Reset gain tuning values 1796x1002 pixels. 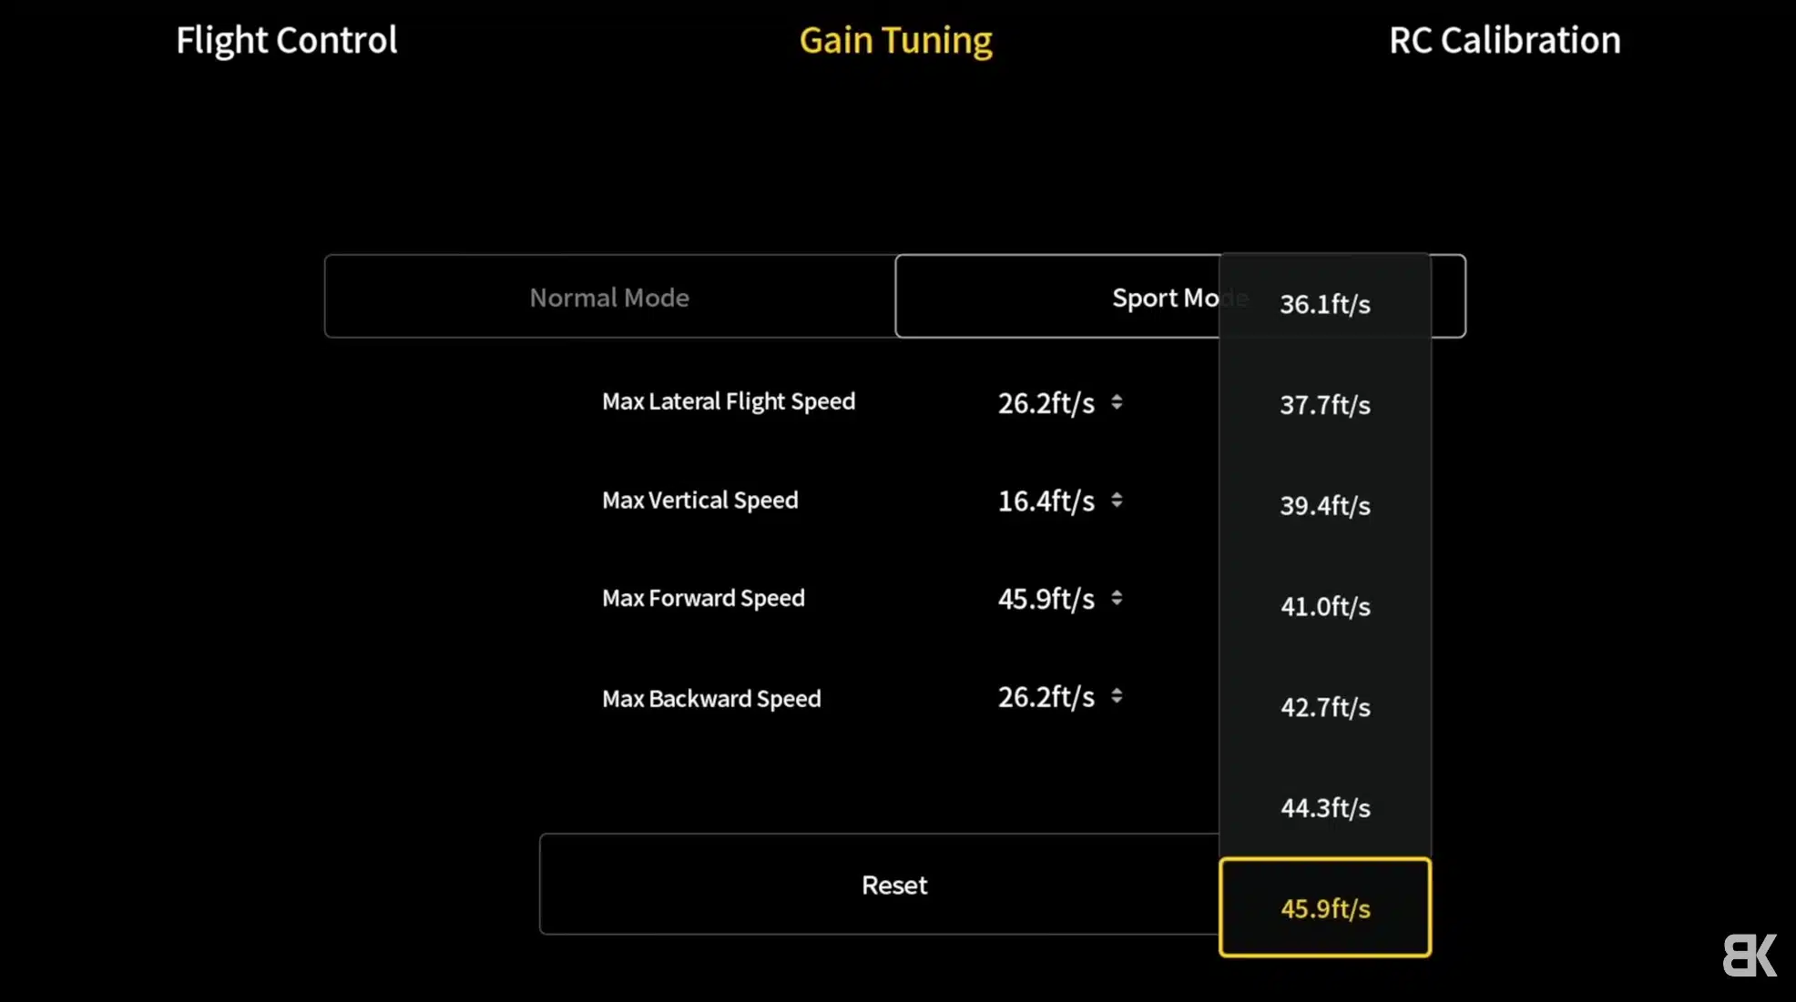880,884
